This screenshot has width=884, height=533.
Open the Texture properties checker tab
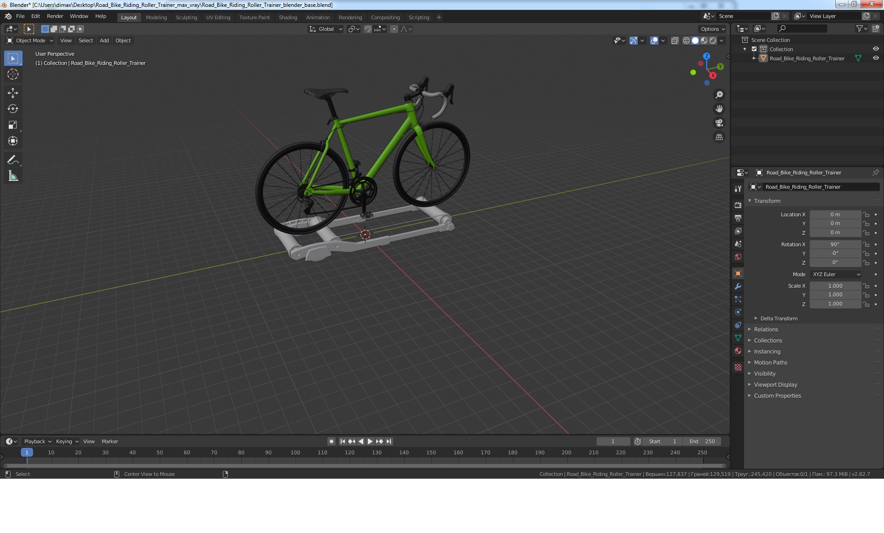(x=738, y=367)
